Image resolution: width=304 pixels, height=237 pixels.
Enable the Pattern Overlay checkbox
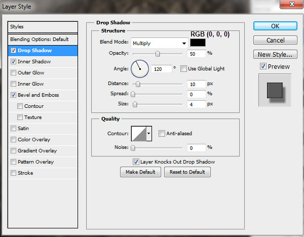[x=13, y=162]
